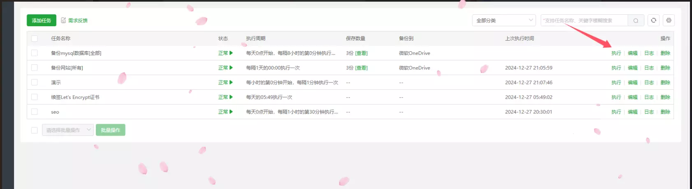The width and height of the screenshot is (692, 189).
Task: Delete the 备份网站[所有] task
Action: coord(665,68)
